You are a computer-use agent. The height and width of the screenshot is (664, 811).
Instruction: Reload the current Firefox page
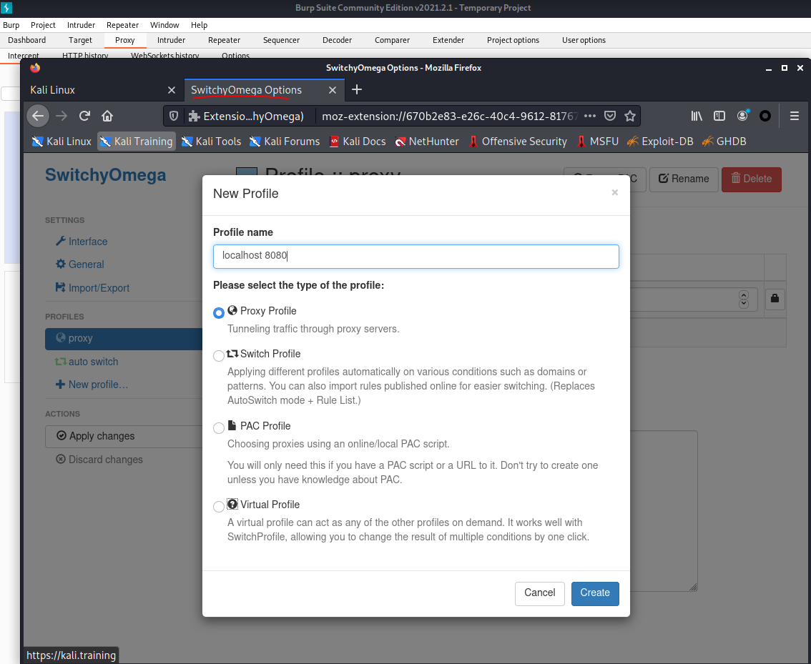click(x=84, y=116)
